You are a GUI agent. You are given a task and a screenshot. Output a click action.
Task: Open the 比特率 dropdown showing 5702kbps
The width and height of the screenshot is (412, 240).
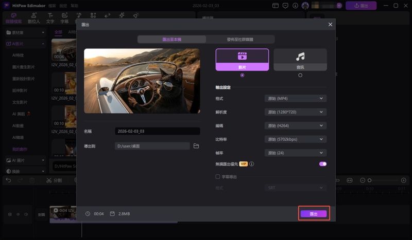click(296, 139)
